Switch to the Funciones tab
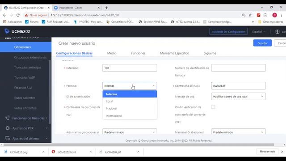This screenshot has width=286, height=161. coord(138,53)
